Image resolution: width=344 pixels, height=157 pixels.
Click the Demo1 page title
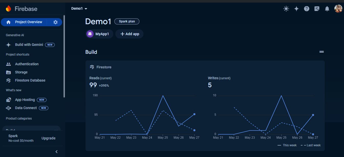tap(98, 22)
